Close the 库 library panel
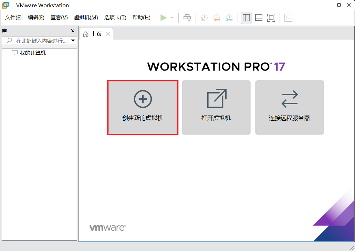The width and height of the screenshot is (355, 251). (x=73, y=31)
